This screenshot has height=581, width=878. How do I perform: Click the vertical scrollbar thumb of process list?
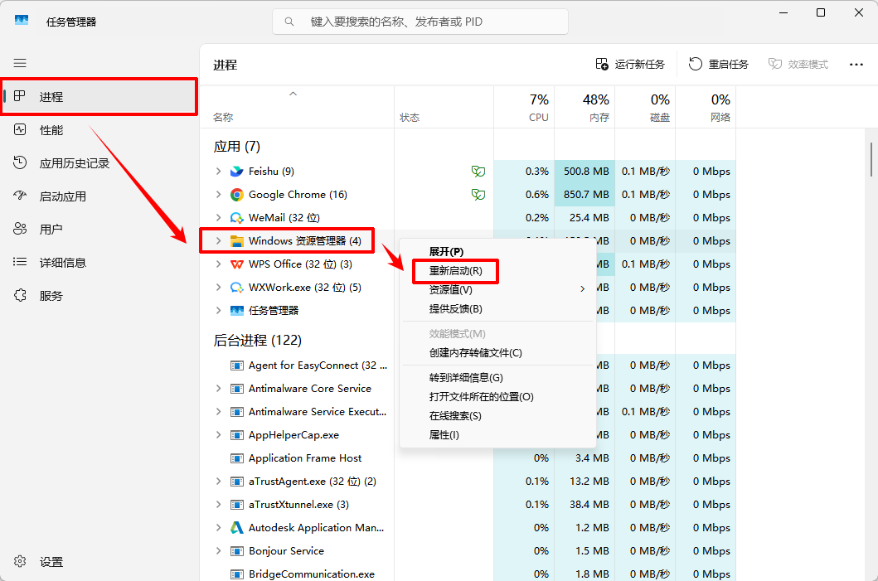click(871, 159)
